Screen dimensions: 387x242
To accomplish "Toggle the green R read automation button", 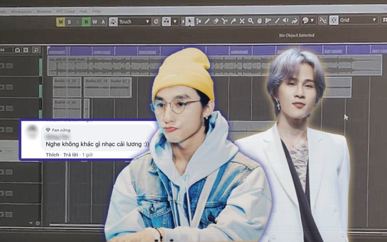I will (x=86, y=22).
